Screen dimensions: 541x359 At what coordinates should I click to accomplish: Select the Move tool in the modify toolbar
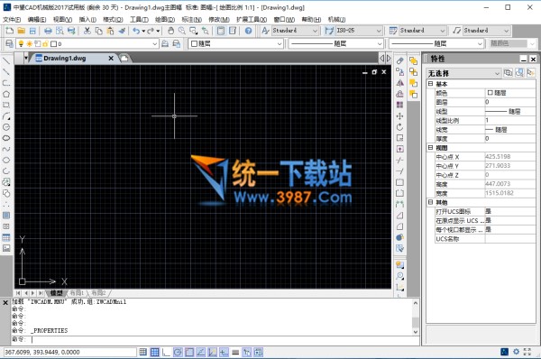point(399,116)
